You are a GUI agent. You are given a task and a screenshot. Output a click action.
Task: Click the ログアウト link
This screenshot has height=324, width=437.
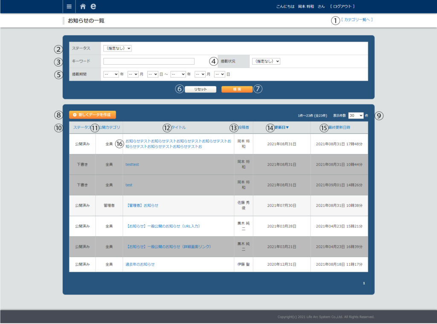point(343,6)
